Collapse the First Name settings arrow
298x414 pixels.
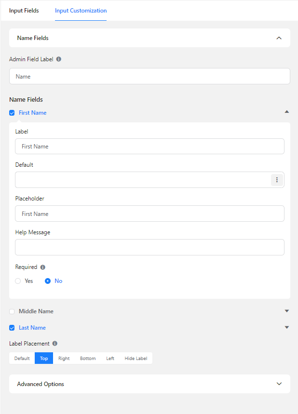[287, 112]
